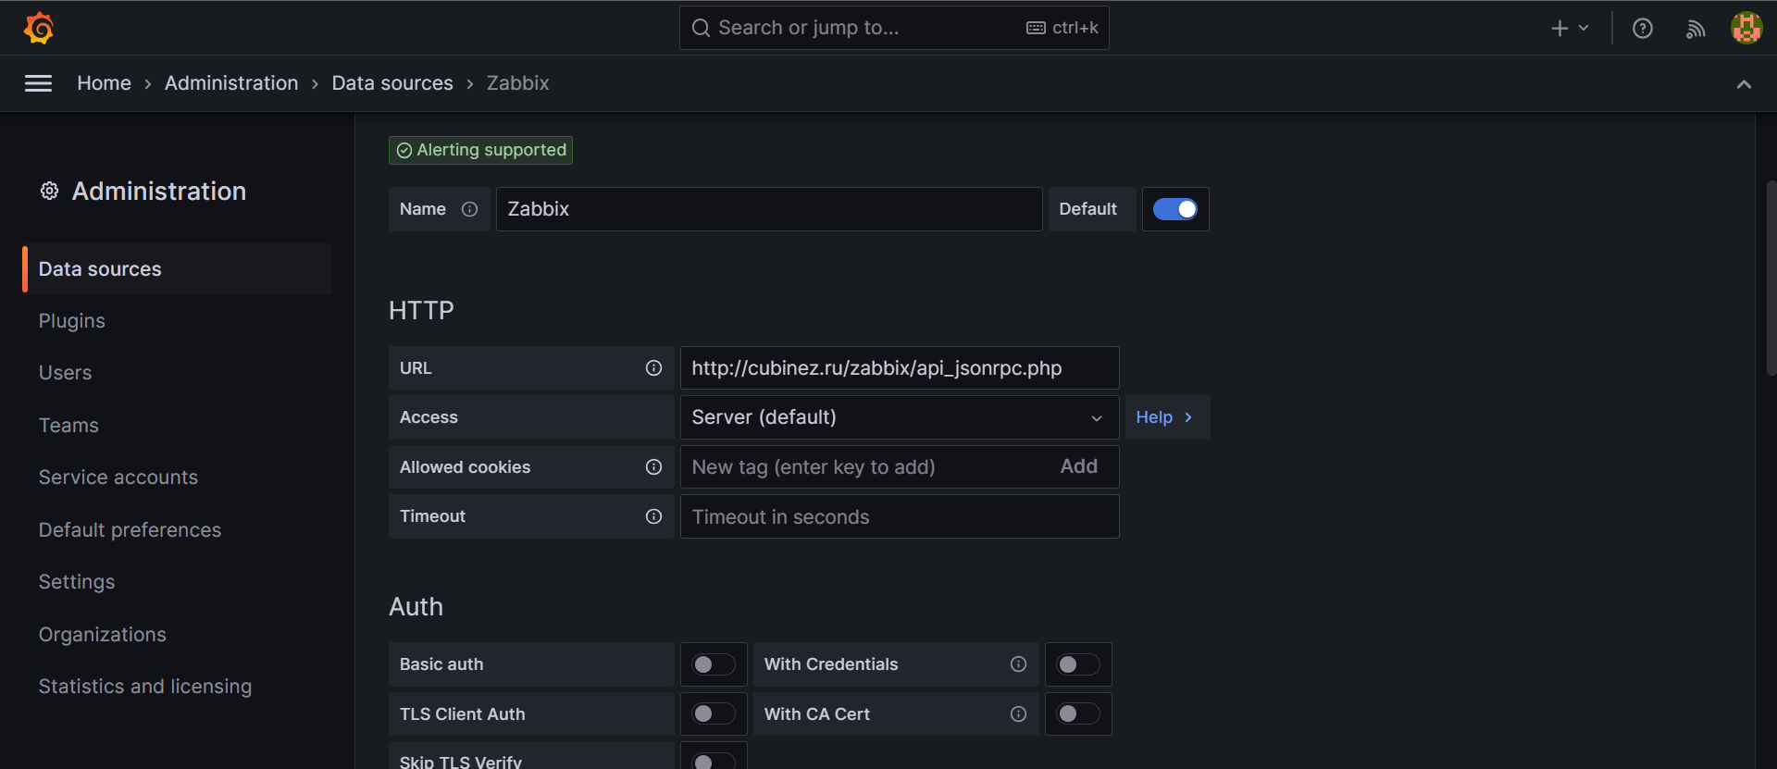This screenshot has width=1777, height=769.
Task: Expand the new item dropdown arrow
Action: pyautogui.click(x=1584, y=29)
